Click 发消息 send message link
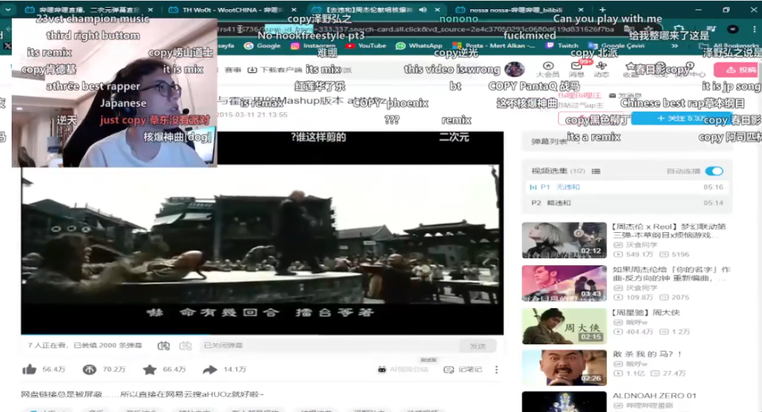This screenshot has height=412, width=762. (x=624, y=96)
